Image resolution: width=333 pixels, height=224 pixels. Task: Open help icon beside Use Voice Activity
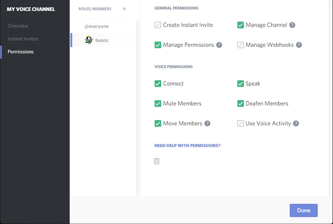point(296,124)
